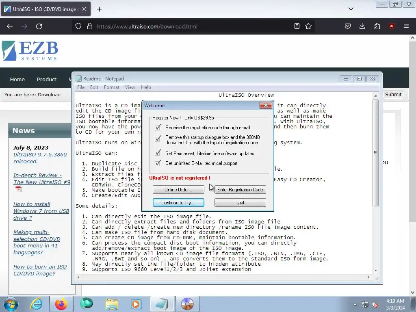Click the Firefox taskbar icon
The image size is (416, 312).
(x=61, y=304)
